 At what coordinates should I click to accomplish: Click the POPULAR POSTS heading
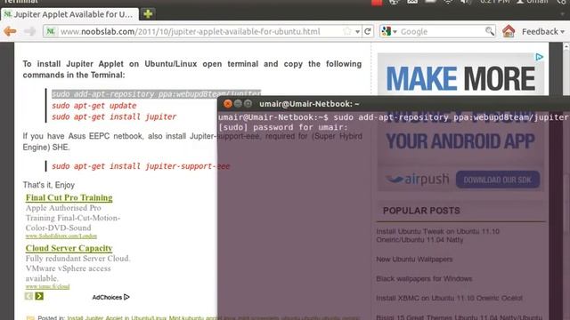coord(421,211)
